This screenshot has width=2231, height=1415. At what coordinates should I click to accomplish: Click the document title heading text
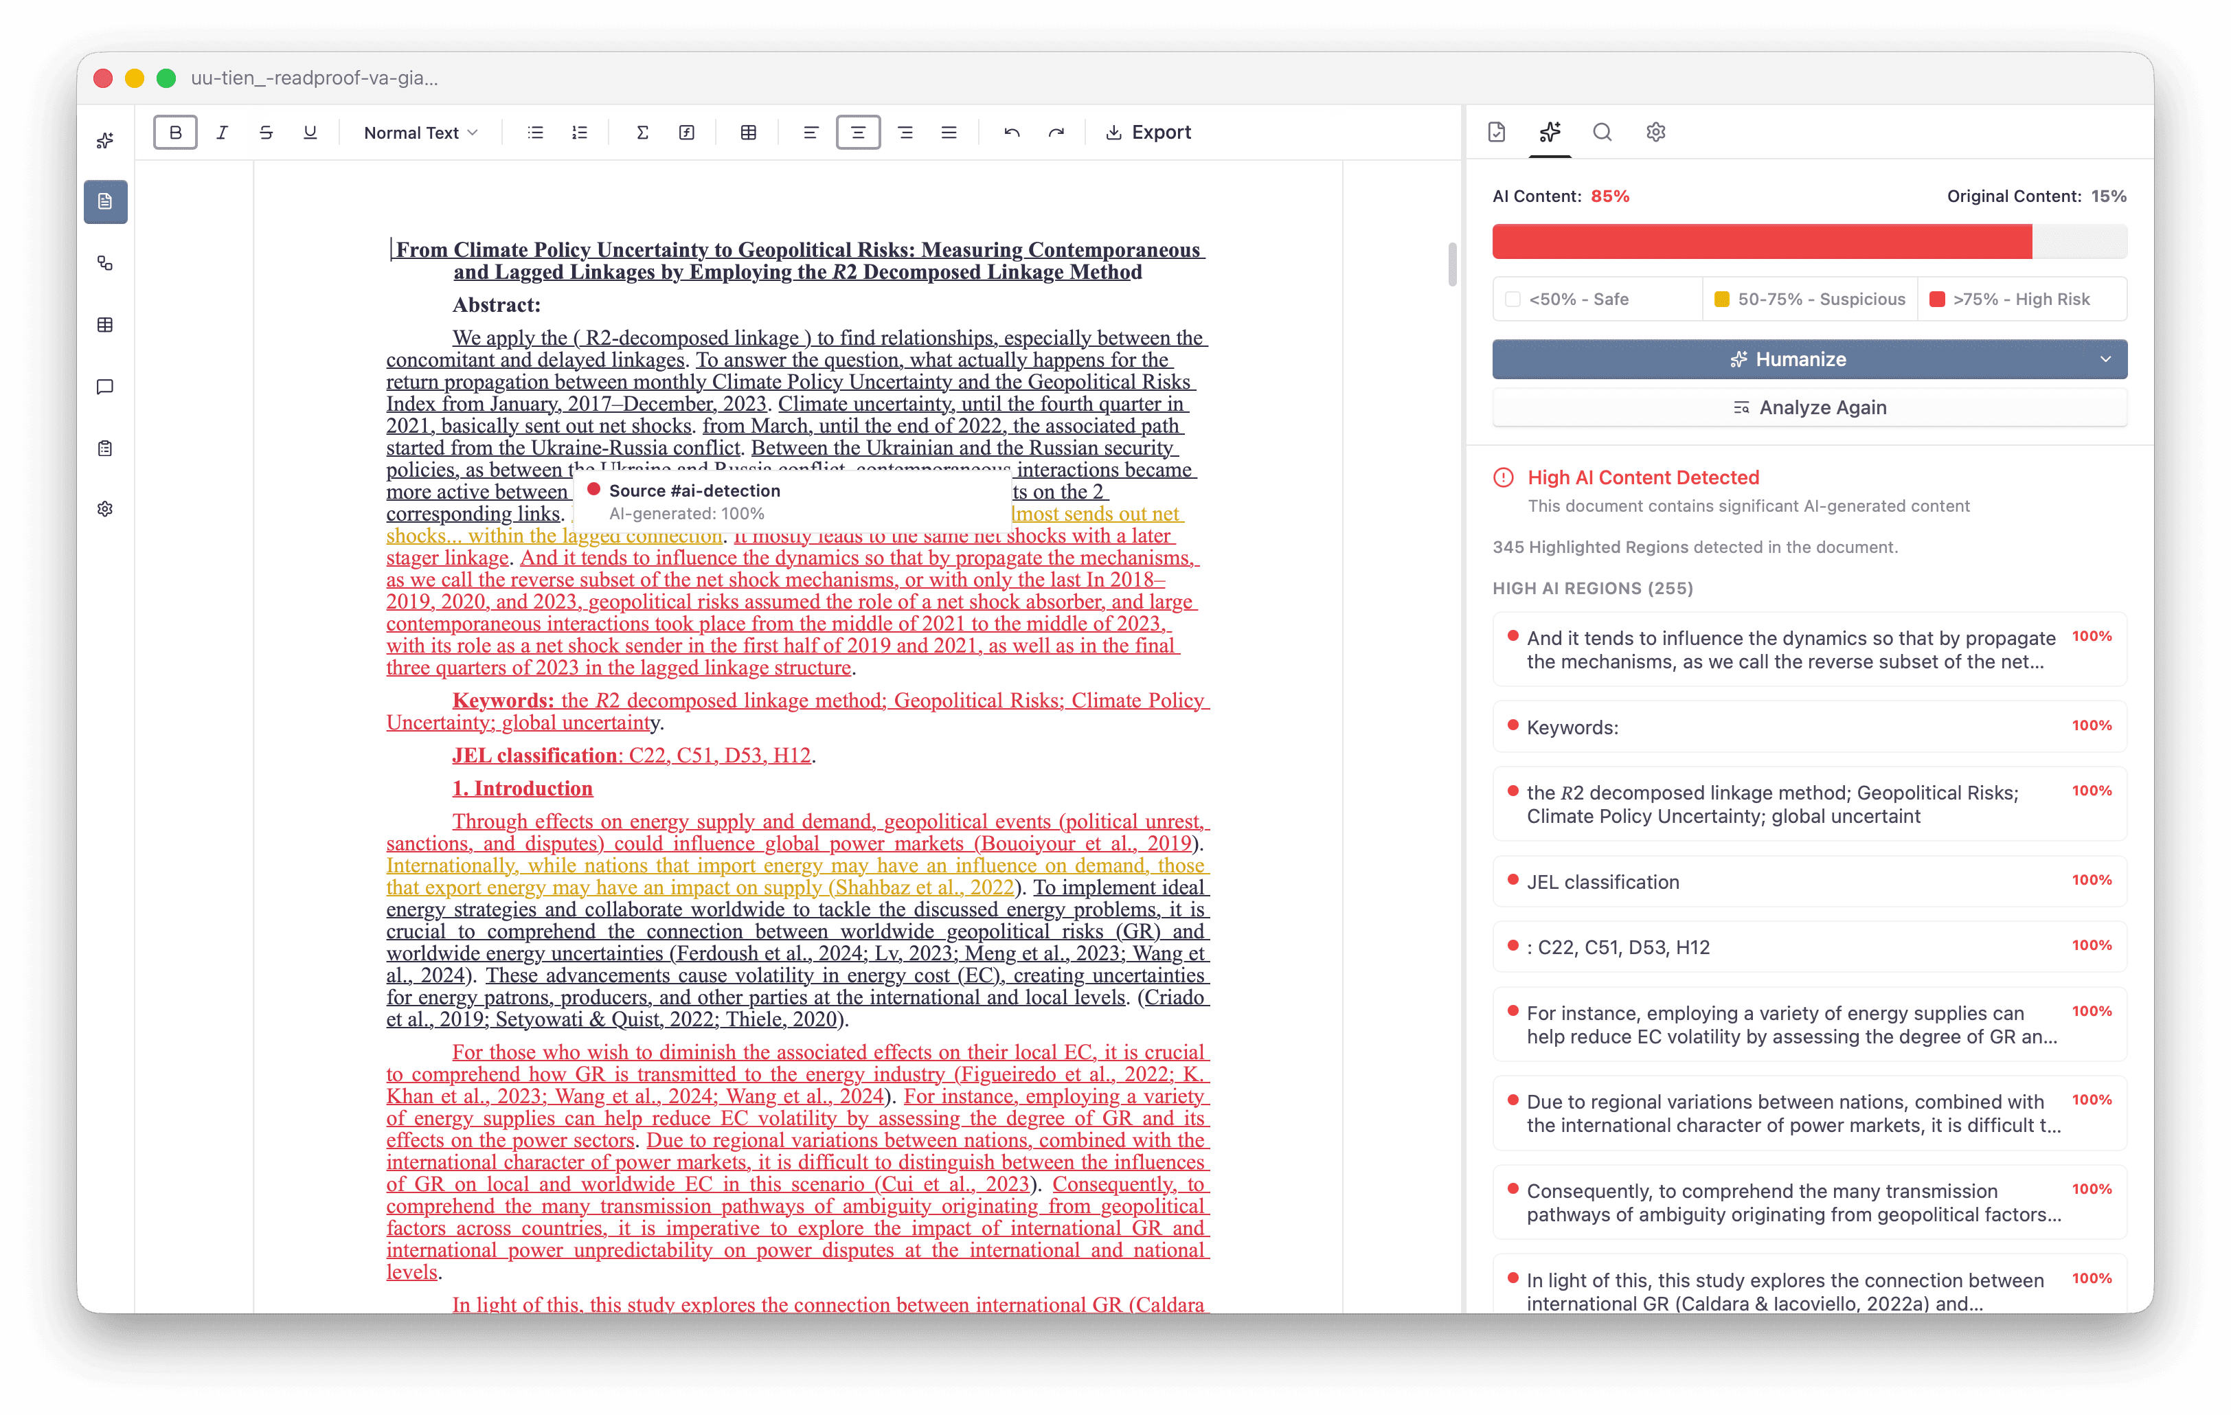pyautogui.click(x=797, y=261)
